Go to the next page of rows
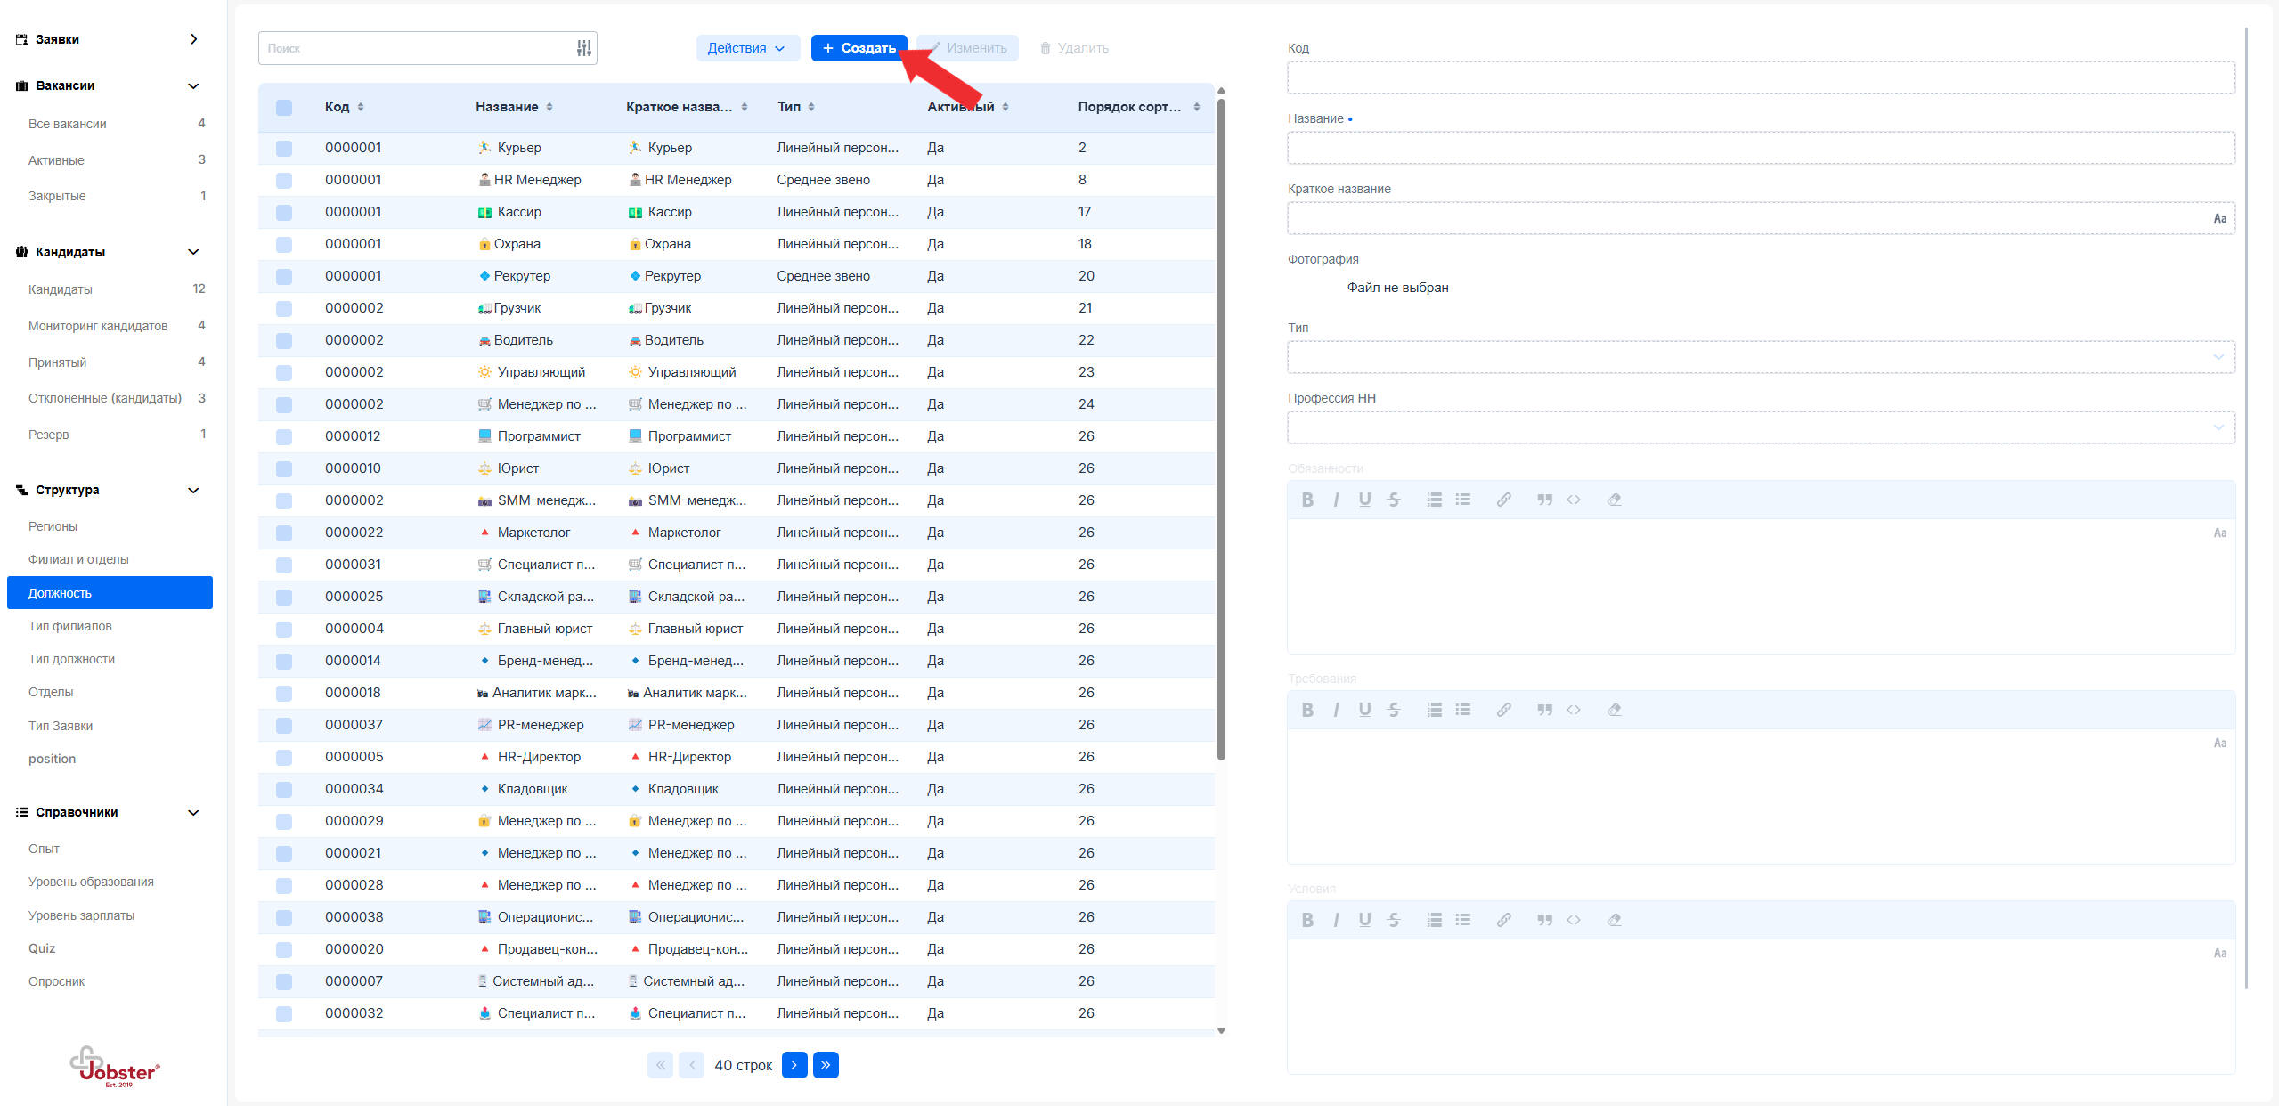Image resolution: width=2279 pixels, height=1106 pixels. point(794,1065)
